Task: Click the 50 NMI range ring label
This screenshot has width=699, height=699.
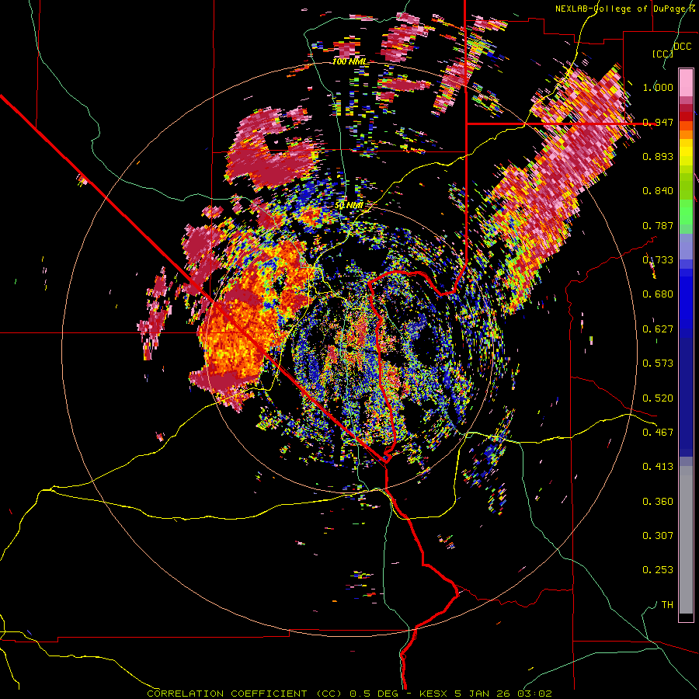Action: (349, 206)
